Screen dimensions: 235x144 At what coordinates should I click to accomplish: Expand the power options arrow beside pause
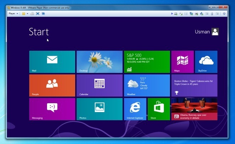[27, 13]
